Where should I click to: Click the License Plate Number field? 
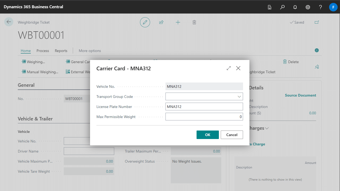(x=204, y=107)
